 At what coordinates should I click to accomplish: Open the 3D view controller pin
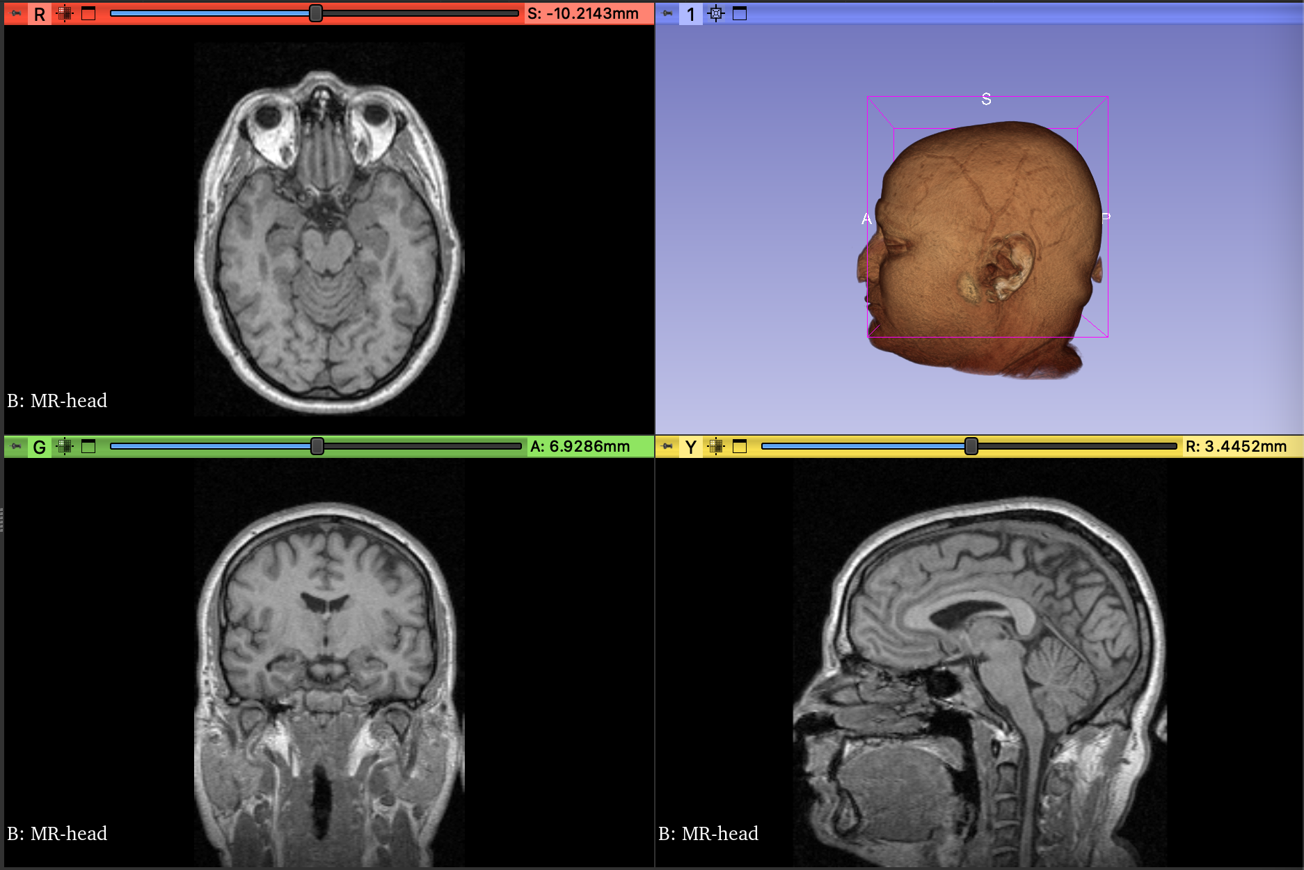tap(667, 13)
